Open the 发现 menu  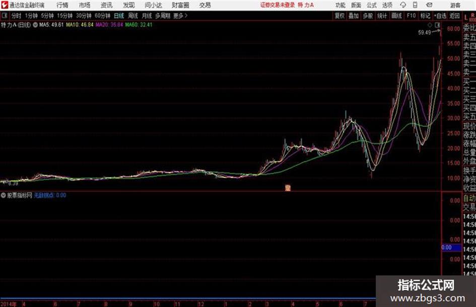129,5
